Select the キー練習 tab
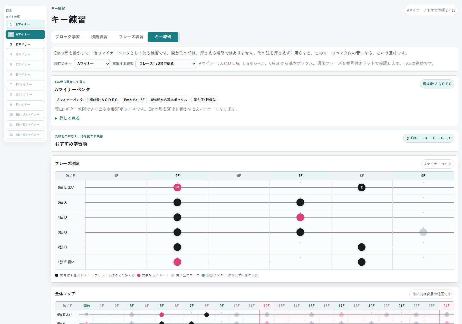This screenshot has width=462, height=324. (x=163, y=37)
